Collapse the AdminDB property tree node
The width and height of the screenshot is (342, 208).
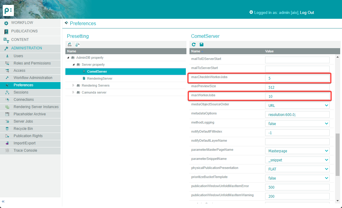68,58
